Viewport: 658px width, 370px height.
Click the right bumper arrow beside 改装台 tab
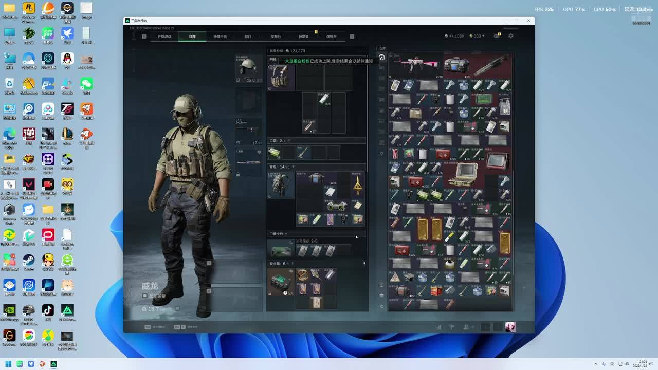[352, 36]
